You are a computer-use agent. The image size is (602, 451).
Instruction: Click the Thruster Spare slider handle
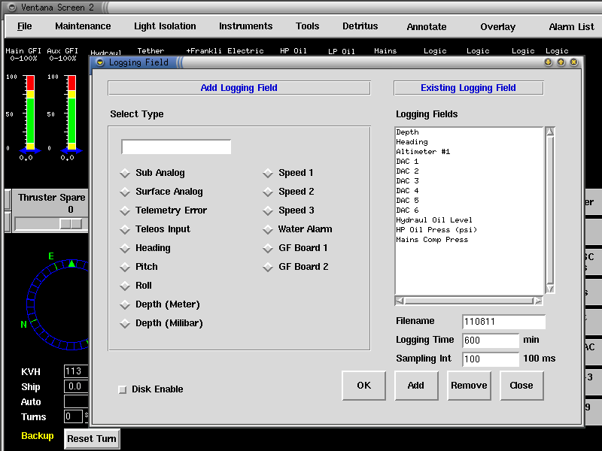[x=71, y=223]
